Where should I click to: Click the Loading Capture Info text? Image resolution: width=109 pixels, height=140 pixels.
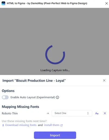coord(55,70)
